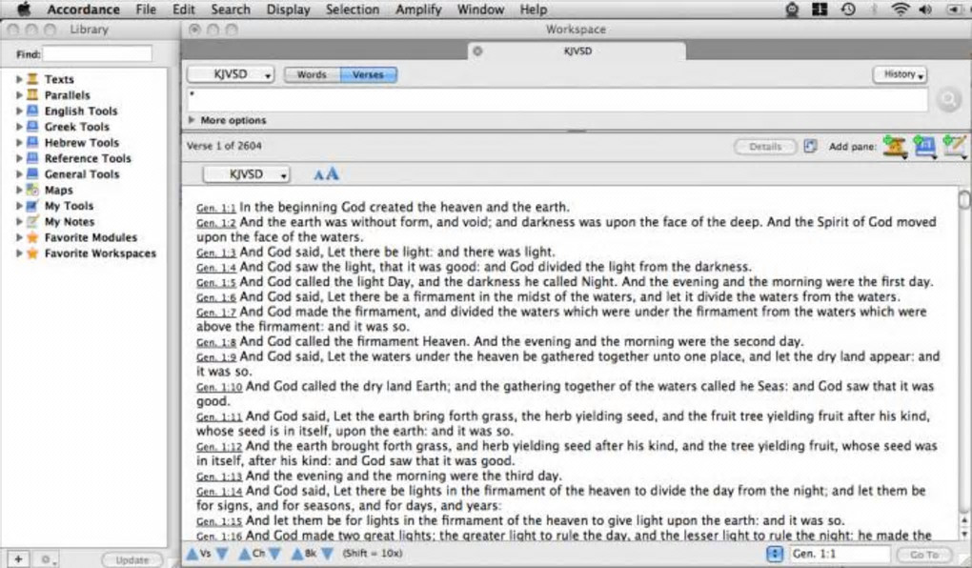Viewport: 972px width, 568px height.
Task: Go to previous book with Bk up arrow
Action: 297,553
